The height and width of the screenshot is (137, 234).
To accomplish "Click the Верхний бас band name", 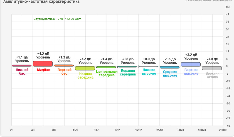I will pyautogui.click(x=65, y=72).
